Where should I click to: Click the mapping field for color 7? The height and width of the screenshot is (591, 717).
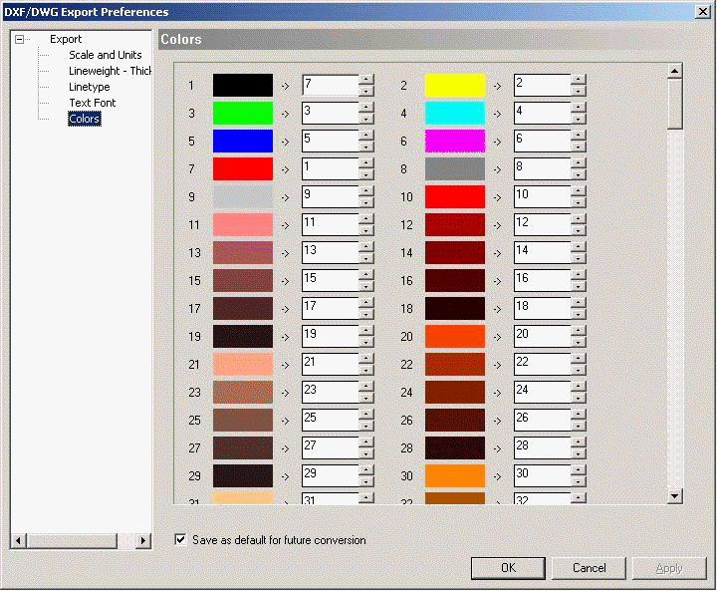331,168
